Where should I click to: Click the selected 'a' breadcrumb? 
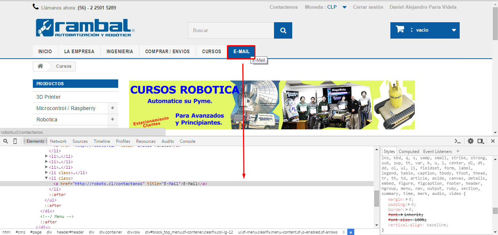pyautogui.click(x=351, y=232)
